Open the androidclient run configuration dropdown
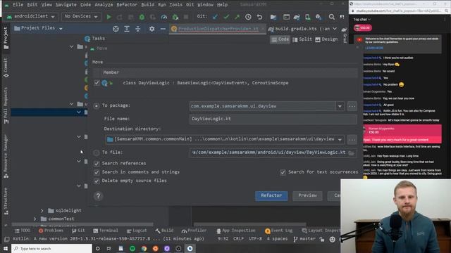The width and height of the screenshot is (451, 253). (31, 16)
